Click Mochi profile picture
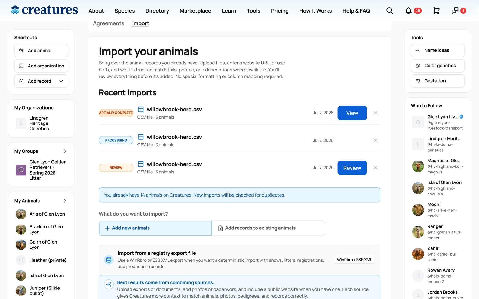The height and width of the screenshot is (299, 479). point(418,210)
